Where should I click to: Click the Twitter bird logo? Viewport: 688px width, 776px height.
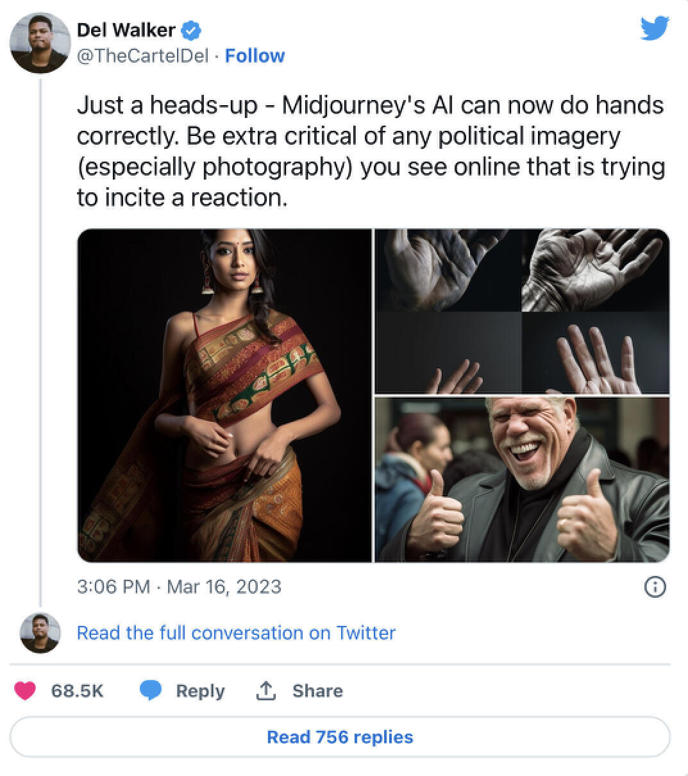point(653,28)
